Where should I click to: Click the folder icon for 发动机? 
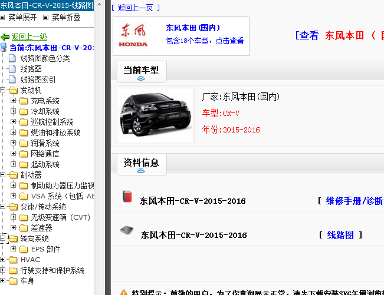(13, 90)
